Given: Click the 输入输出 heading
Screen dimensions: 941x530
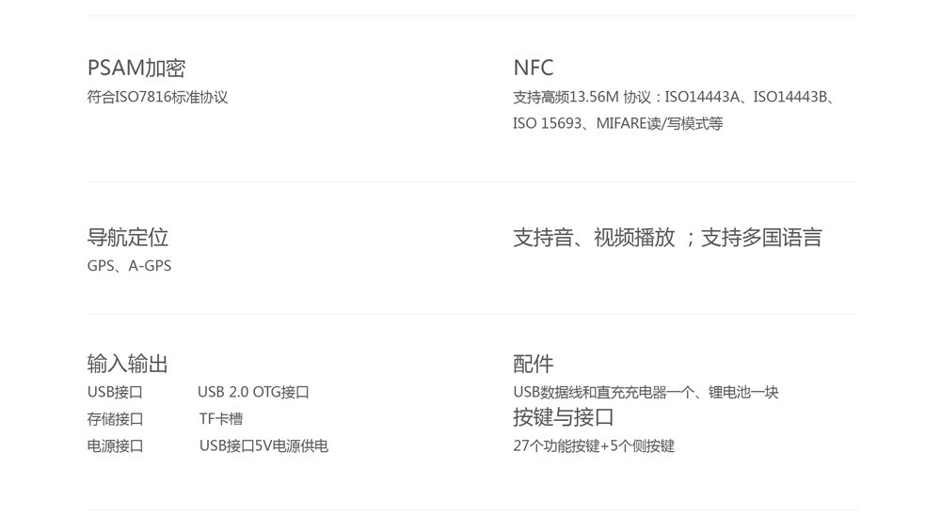Looking at the screenshot, I should pos(128,364).
